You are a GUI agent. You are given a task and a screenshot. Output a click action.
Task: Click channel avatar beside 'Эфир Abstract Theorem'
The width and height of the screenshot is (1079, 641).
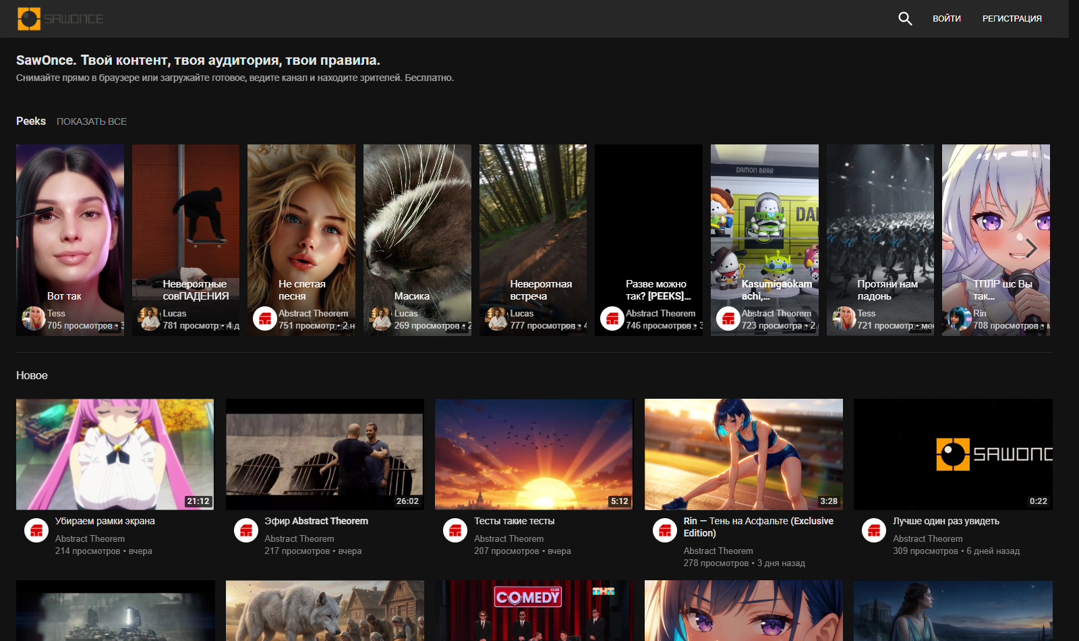click(x=246, y=531)
